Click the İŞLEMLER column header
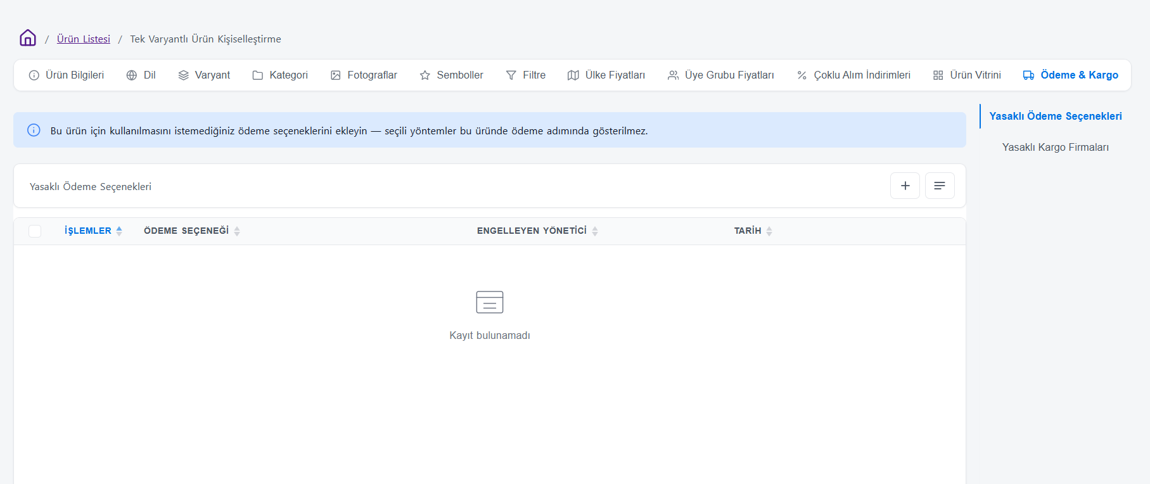This screenshot has height=484, width=1150. pyautogui.click(x=88, y=231)
